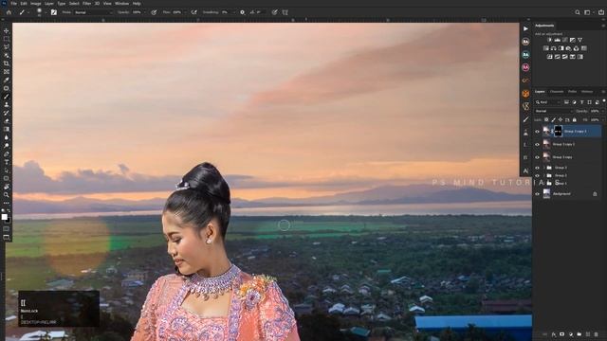Click the lock icon on Background layer
The image size is (607, 341).
coord(595,193)
